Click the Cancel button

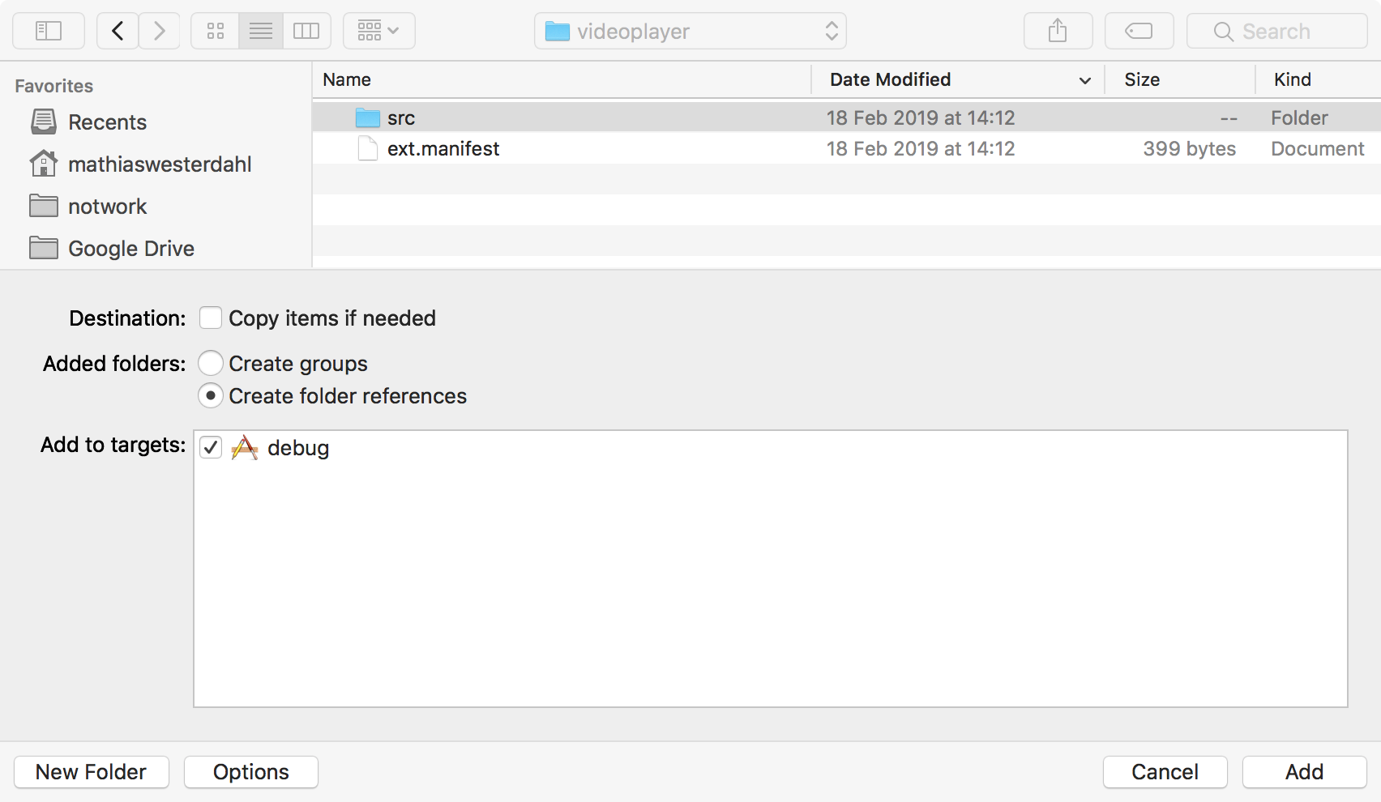[x=1165, y=772]
